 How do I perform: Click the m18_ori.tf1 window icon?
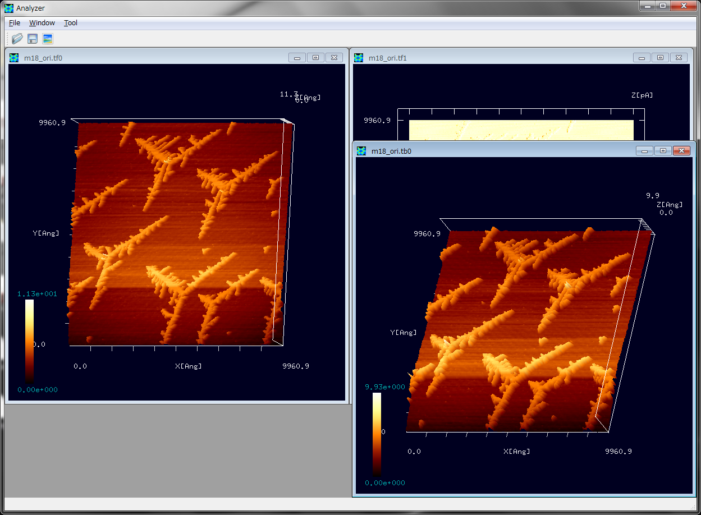[359, 57]
